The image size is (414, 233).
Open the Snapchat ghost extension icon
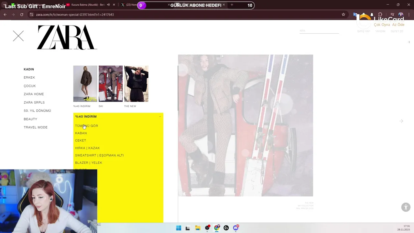tap(372, 15)
